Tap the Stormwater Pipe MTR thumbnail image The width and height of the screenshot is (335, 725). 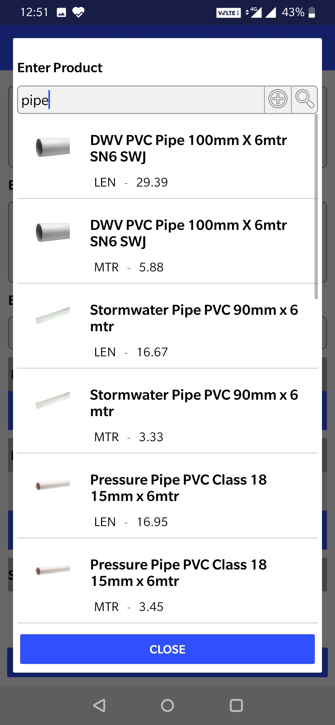tap(53, 400)
